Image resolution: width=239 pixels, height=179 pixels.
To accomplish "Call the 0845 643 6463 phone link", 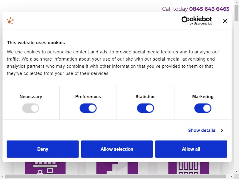I will pos(209,9).
